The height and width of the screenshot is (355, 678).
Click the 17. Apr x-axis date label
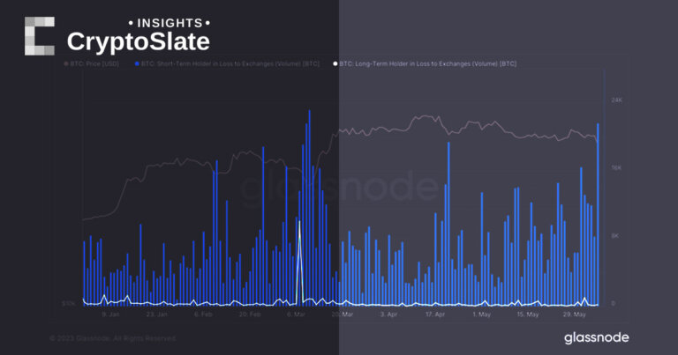click(x=436, y=314)
